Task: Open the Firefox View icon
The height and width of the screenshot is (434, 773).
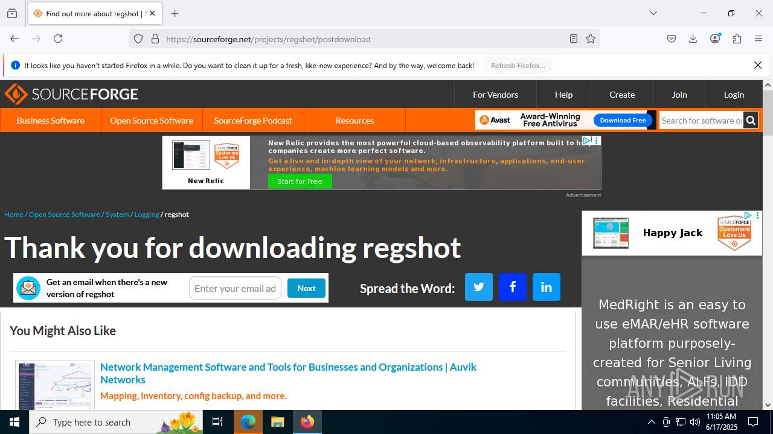Action: [12, 13]
